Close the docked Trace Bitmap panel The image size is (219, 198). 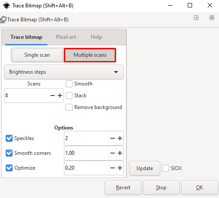tap(212, 18)
